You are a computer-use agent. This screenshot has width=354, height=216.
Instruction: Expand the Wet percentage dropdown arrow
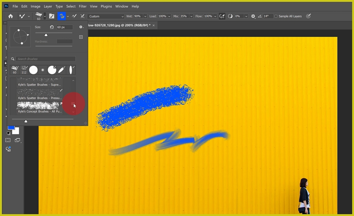145,16
